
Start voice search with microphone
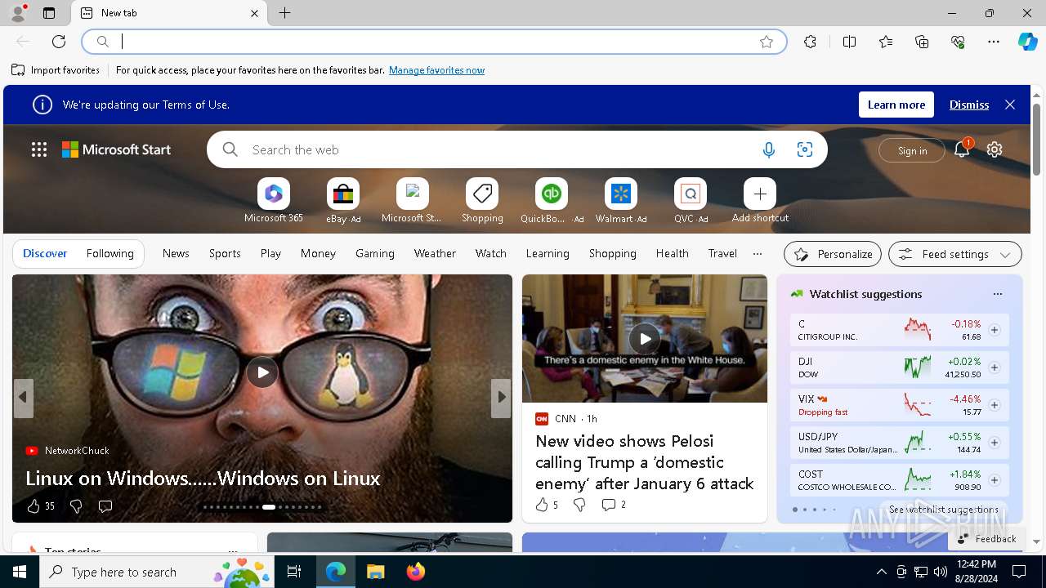tap(768, 149)
